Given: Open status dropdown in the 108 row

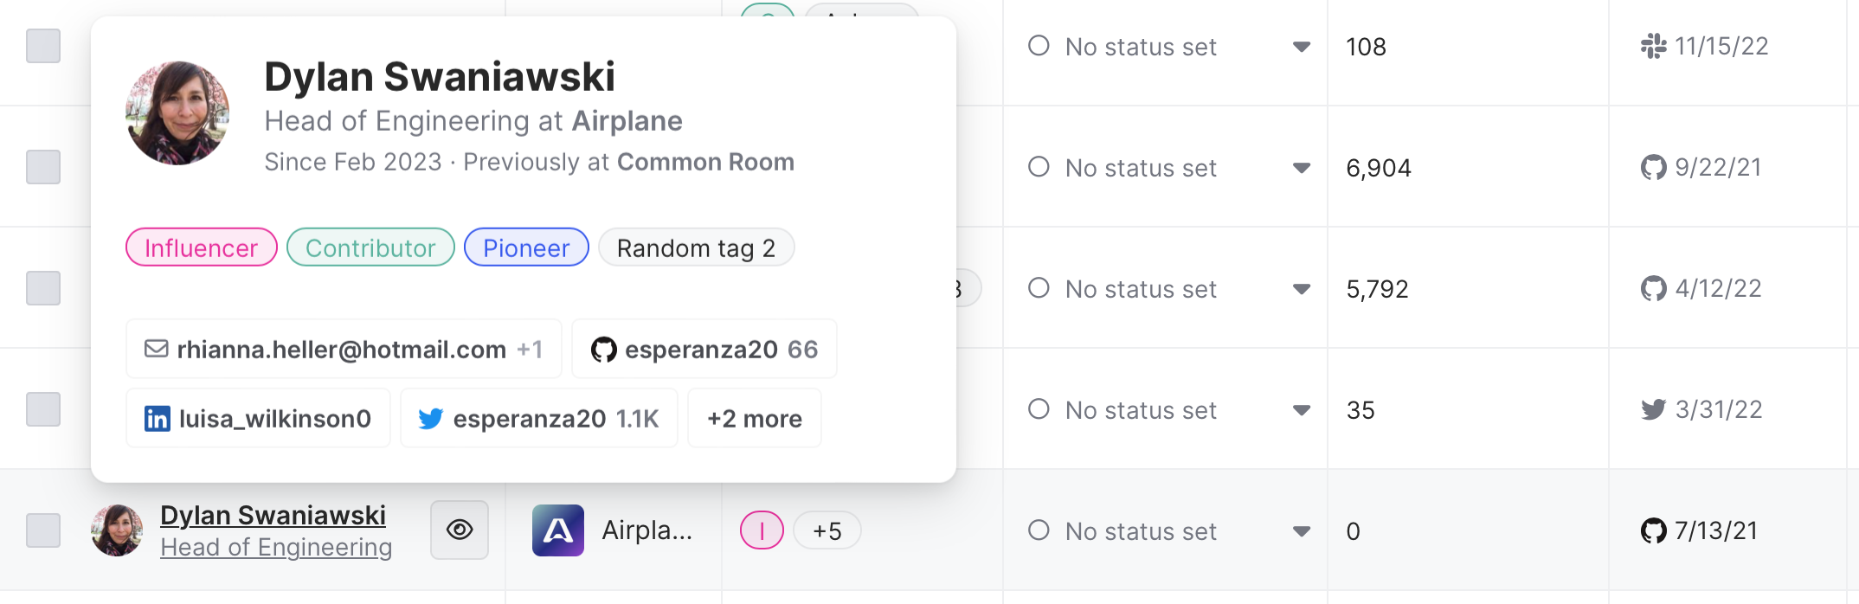Looking at the screenshot, I should point(1301,47).
